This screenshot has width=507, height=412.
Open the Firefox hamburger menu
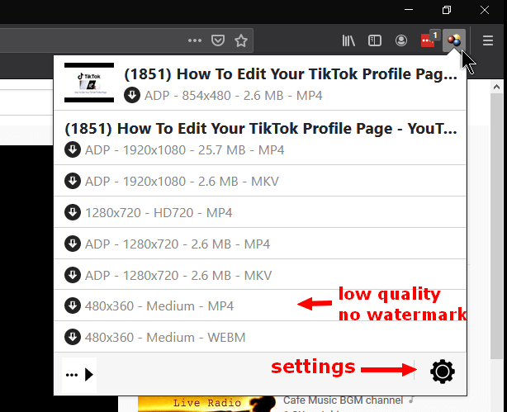488,40
